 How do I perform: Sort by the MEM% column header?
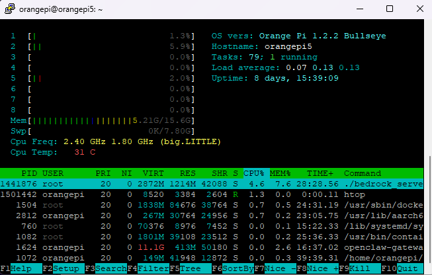tap(282, 173)
